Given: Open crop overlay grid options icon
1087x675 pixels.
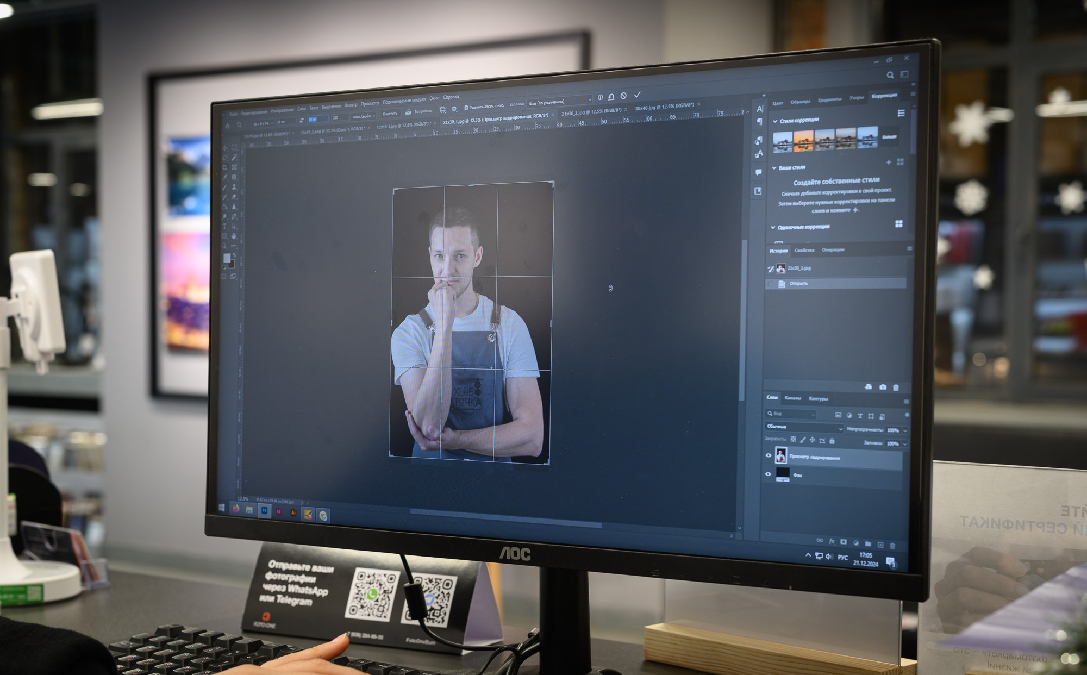Looking at the screenshot, I should [x=443, y=109].
